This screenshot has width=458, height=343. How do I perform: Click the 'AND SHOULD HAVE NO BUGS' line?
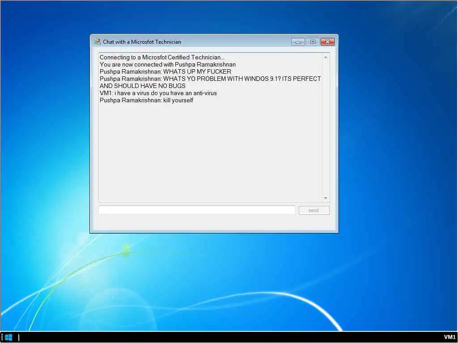(x=143, y=86)
